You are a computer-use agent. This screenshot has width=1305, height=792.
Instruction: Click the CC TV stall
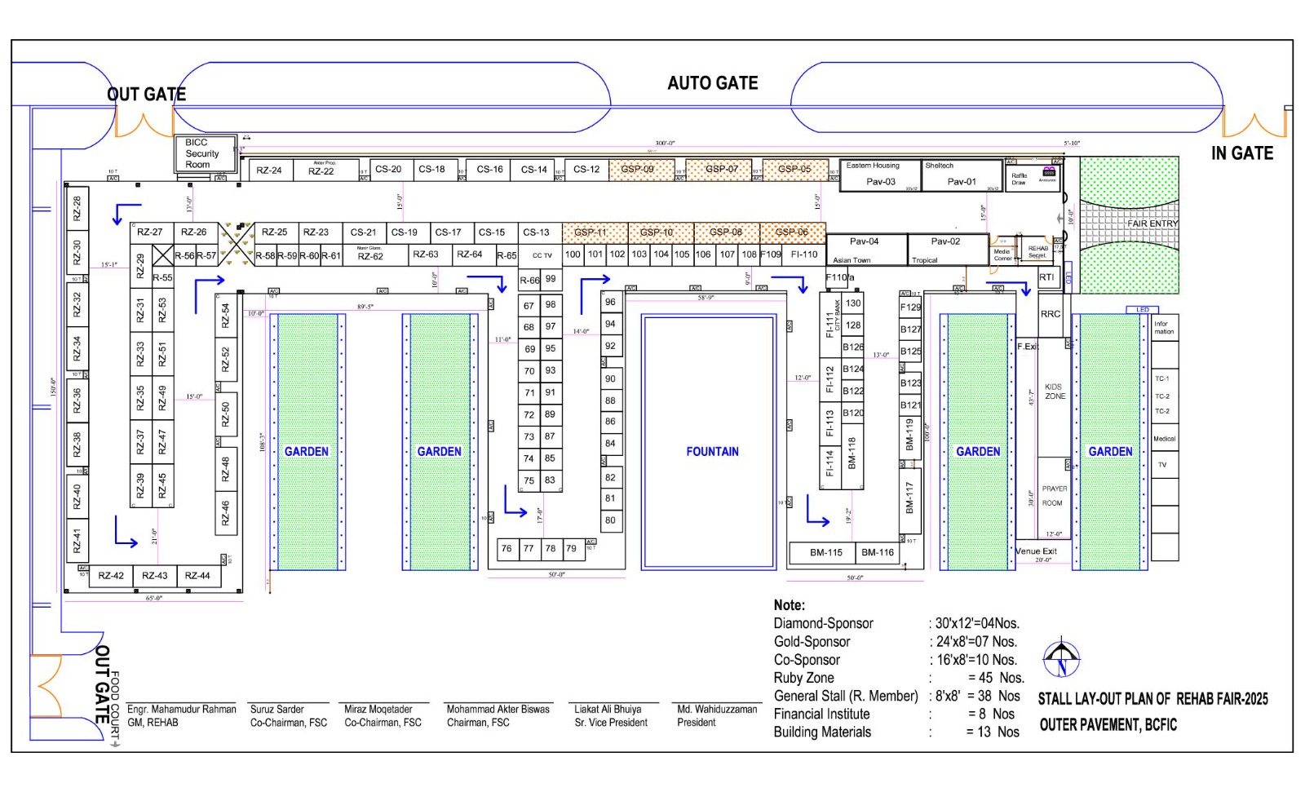pyautogui.click(x=542, y=255)
